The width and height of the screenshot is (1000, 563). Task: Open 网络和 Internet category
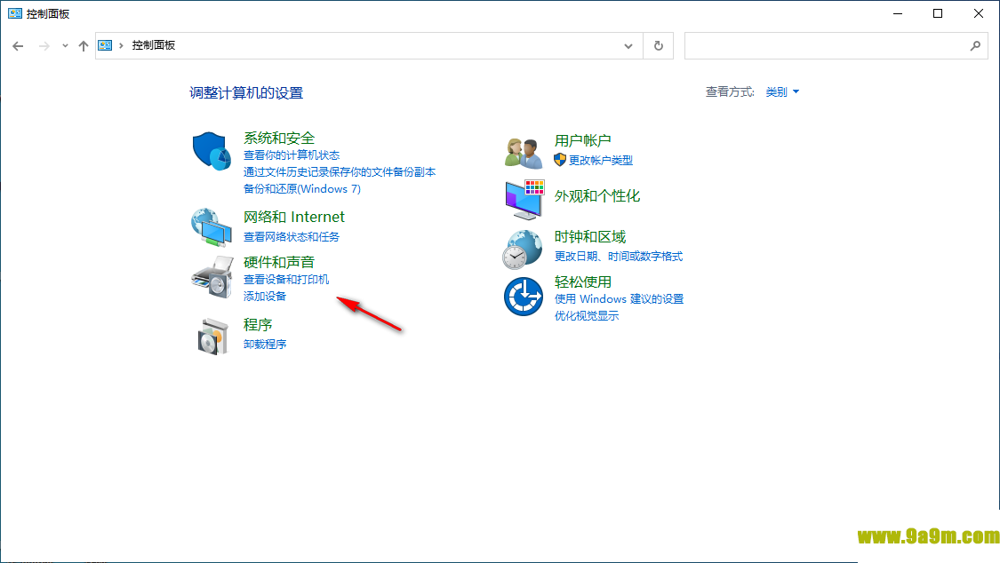click(294, 218)
